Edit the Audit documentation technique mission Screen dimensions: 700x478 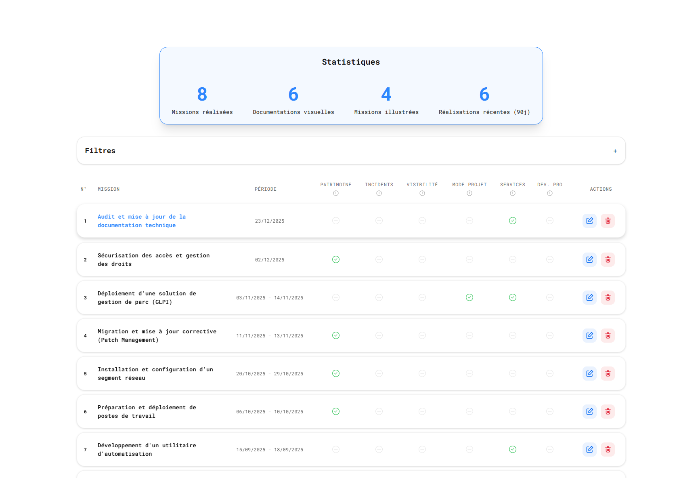point(589,221)
